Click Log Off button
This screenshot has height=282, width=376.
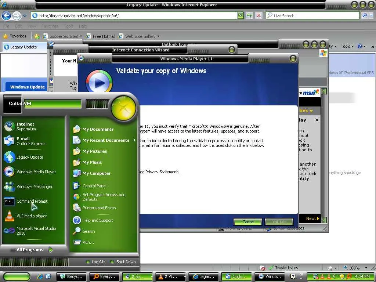[96, 262]
